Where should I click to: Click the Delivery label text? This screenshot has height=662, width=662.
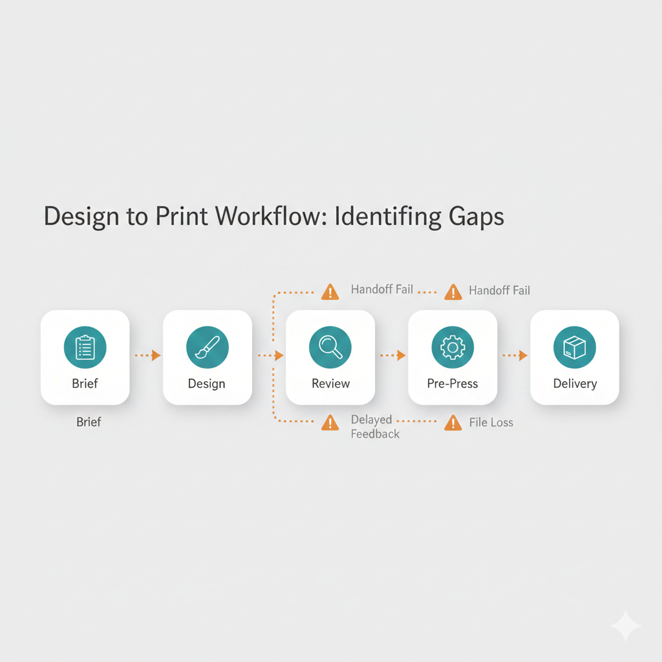click(x=575, y=383)
